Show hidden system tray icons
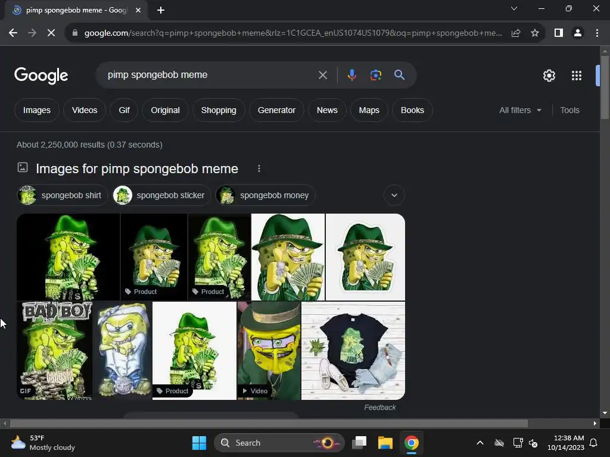The width and height of the screenshot is (610, 457). click(x=480, y=443)
